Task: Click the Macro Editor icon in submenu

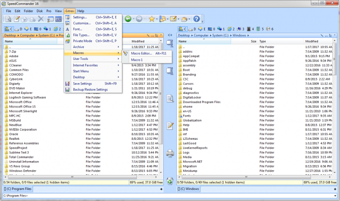Action: click(x=126, y=53)
